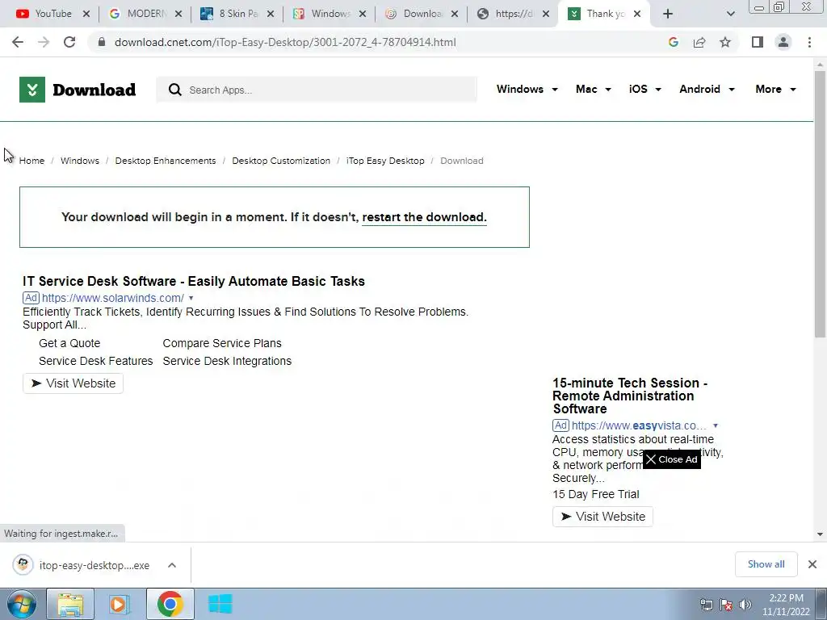The height and width of the screenshot is (620, 827).
Task: Click Get a Quote link
Action: [69, 343]
